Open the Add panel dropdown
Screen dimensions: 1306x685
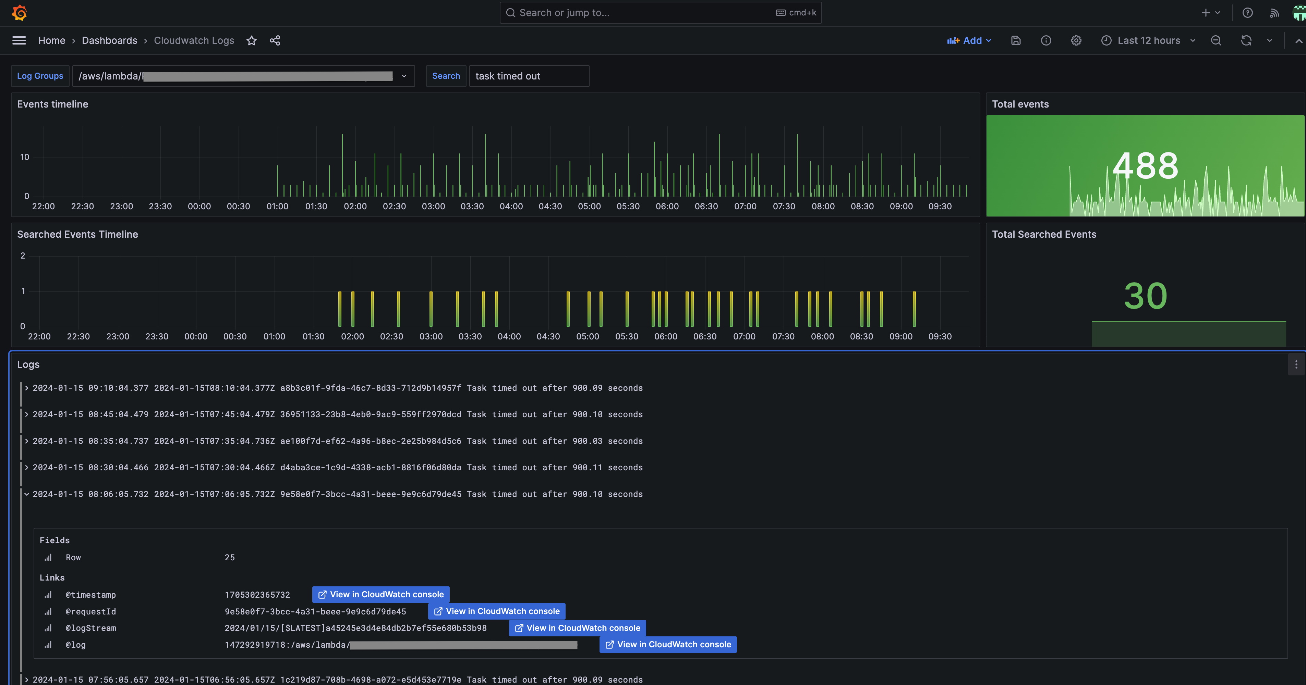(969, 40)
